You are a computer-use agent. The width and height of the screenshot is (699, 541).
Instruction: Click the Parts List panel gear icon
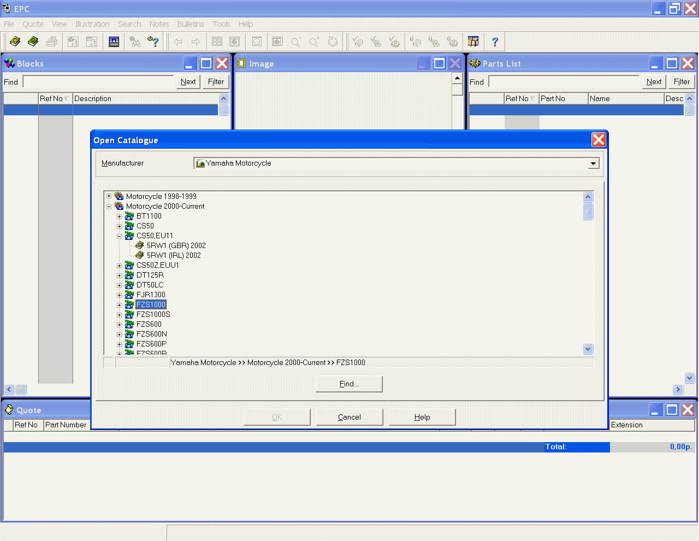click(475, 63)
